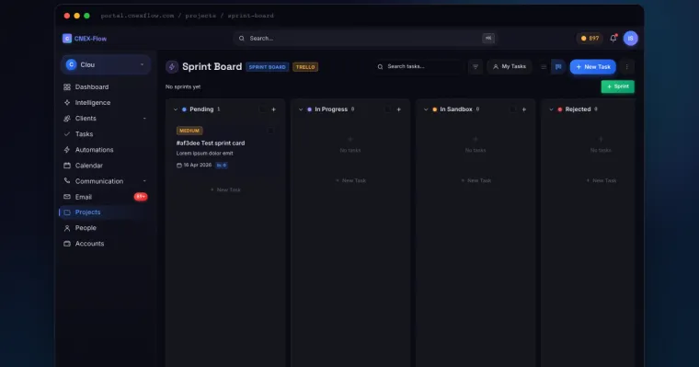The height and width of the screenshot is (367, 699).
Task: Click the plus icon above In Progress 'No tasks'
Action: pyautogui.click(x=350, y=139)
